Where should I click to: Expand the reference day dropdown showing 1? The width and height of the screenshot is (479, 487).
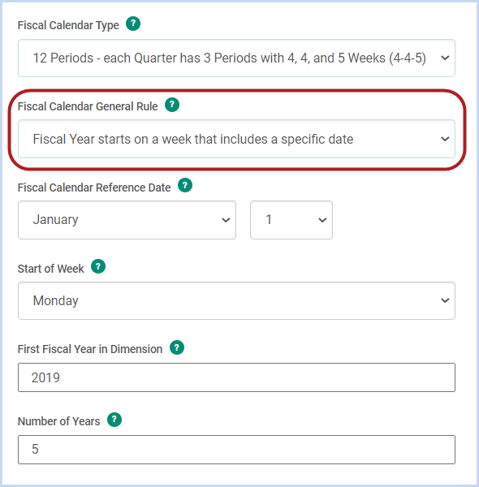click(x=291, y=220)
